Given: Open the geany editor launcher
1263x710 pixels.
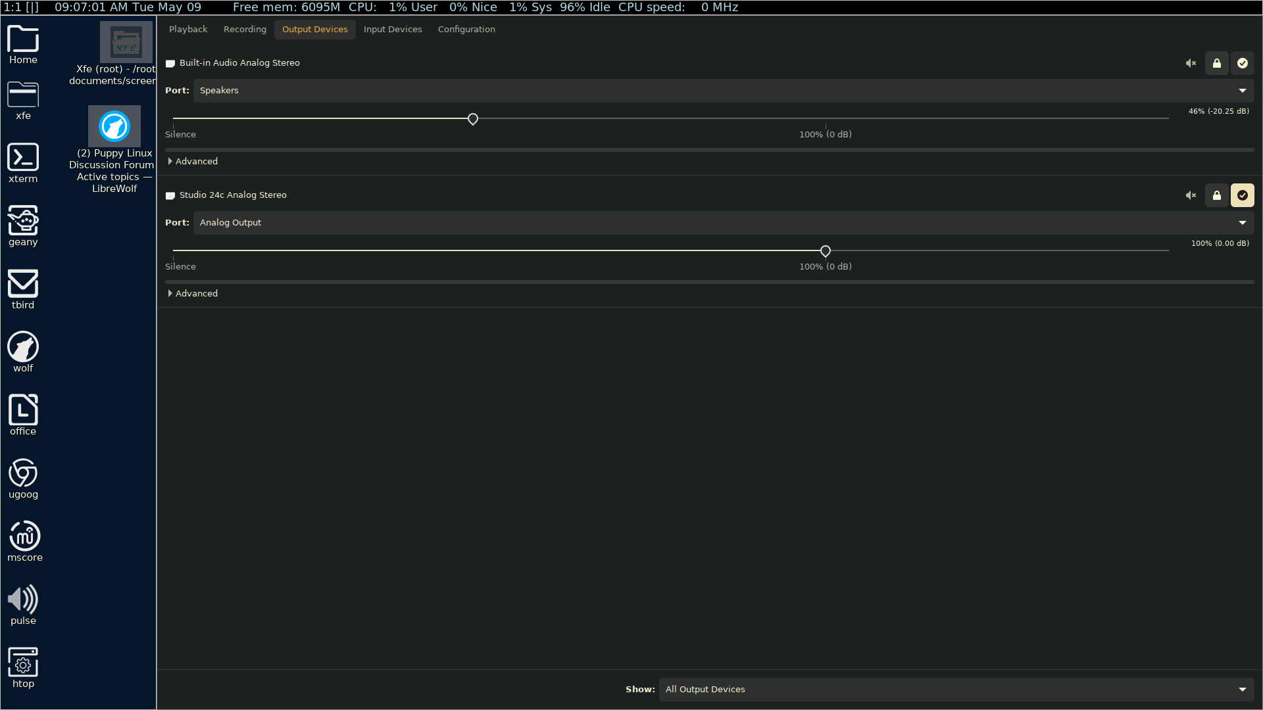Looking at the screenshot, I should point(23,225).
